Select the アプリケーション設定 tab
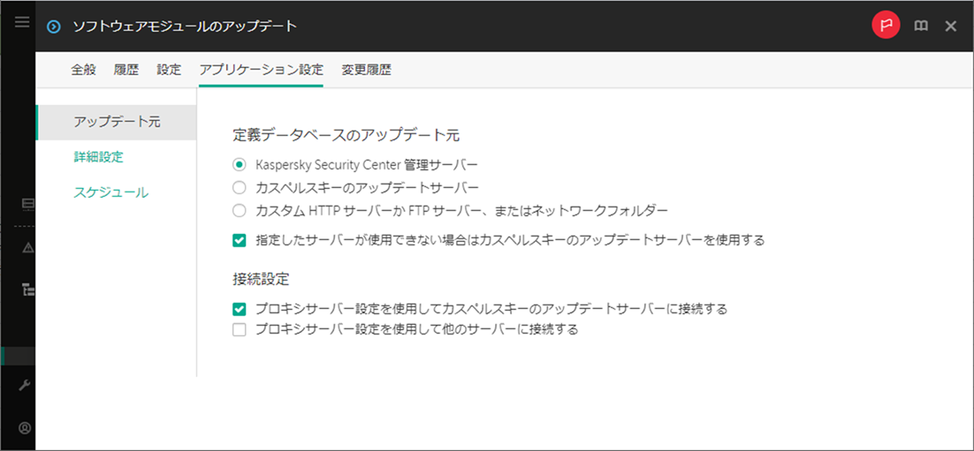 point(261,70)
